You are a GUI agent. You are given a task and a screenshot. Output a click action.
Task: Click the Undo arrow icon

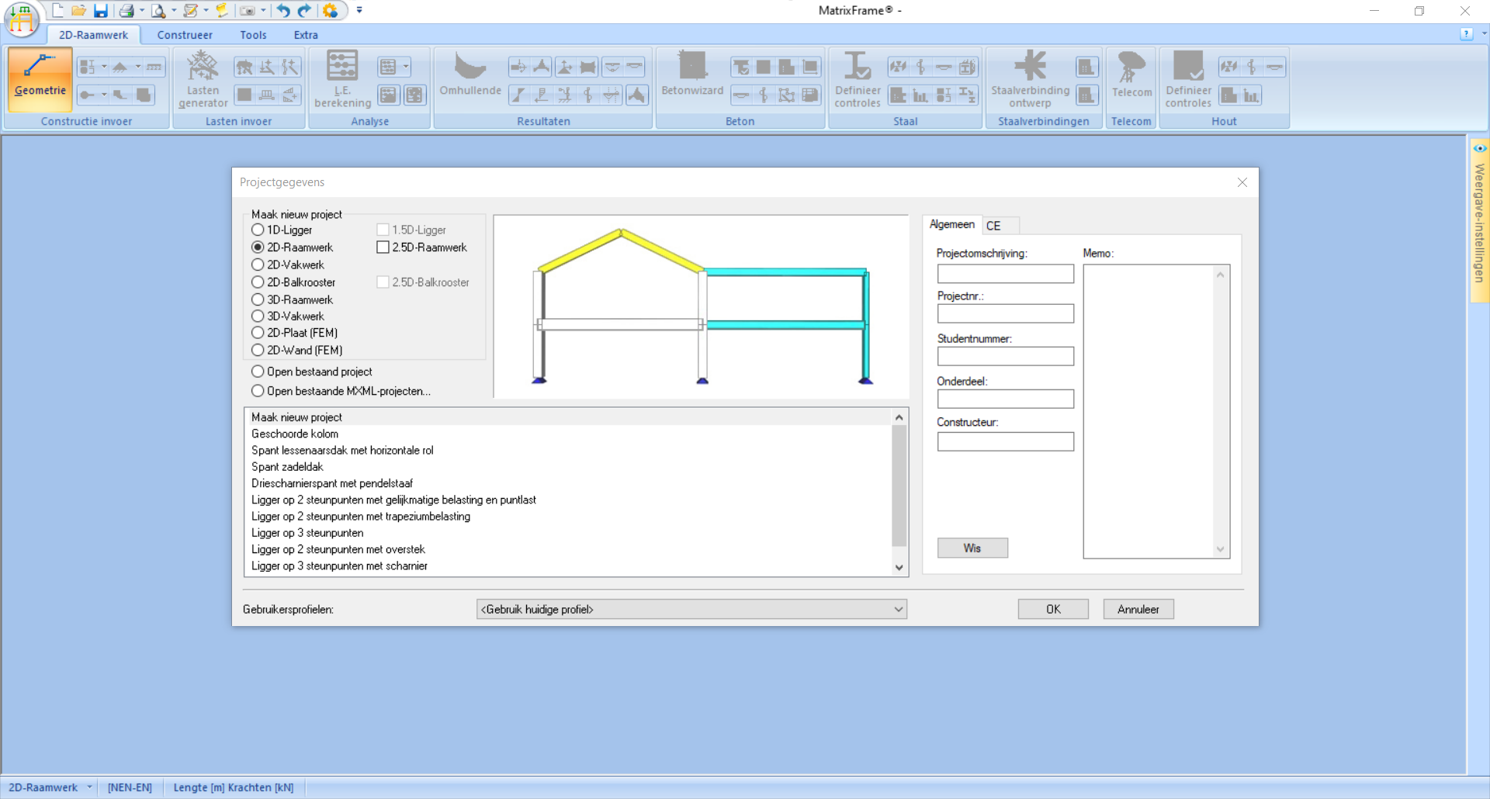click(x=283, y=11)
